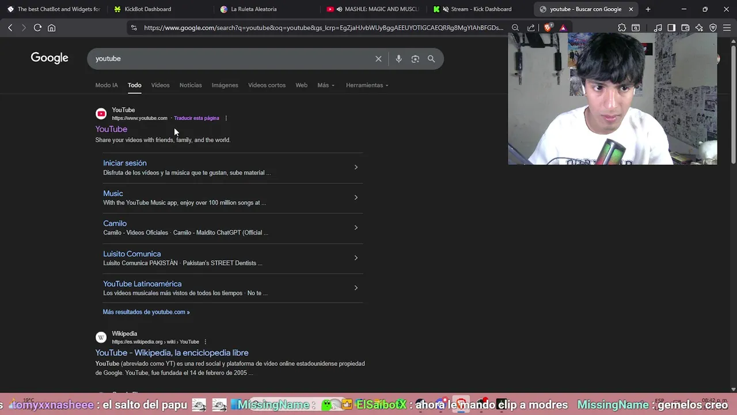Close the 'youtube - Buscar con Google' tab
The height and width of the screenshot is (415, 737).
point(631,9)
